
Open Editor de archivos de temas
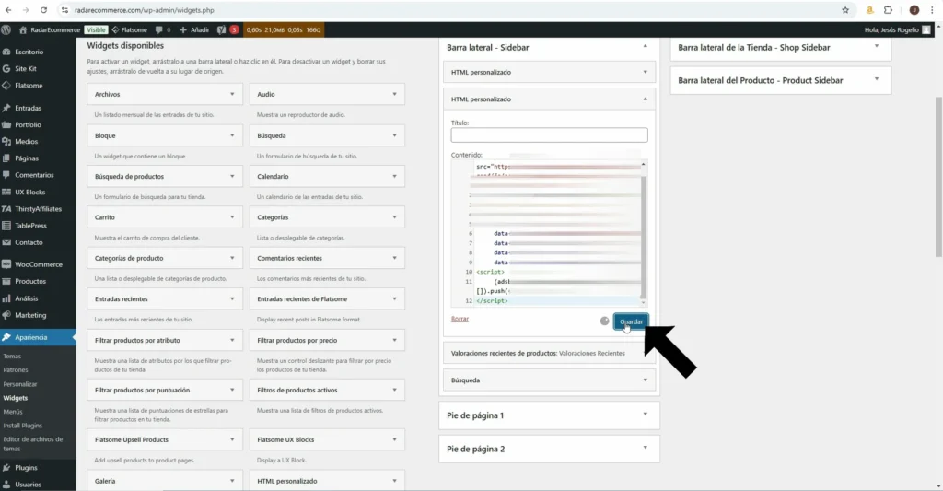tap(33, 444)
